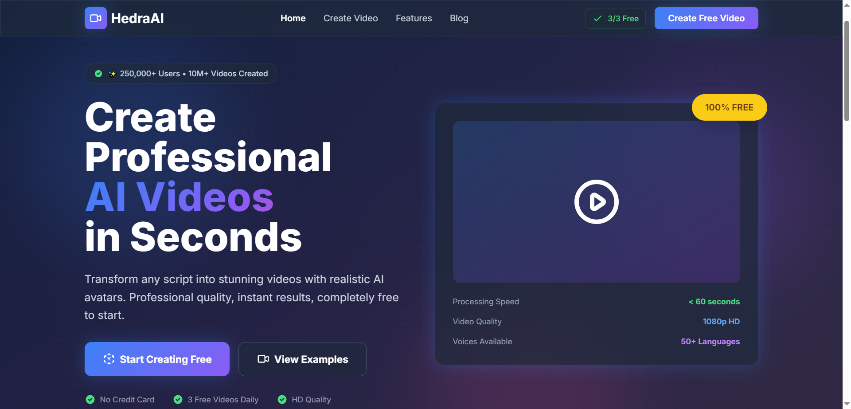The height and width of the screenshot is (409, 851).
Task: Click the 3 Free Videos Daily text
Action: coord(223,400)
